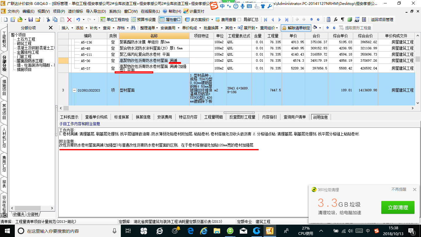Open the fill color dropdown arrow
Image resolution: width=421 pixels, height=237 pixels.
(x=320, y=28)
